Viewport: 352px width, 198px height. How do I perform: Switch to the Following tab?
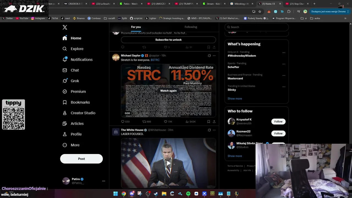191,27
